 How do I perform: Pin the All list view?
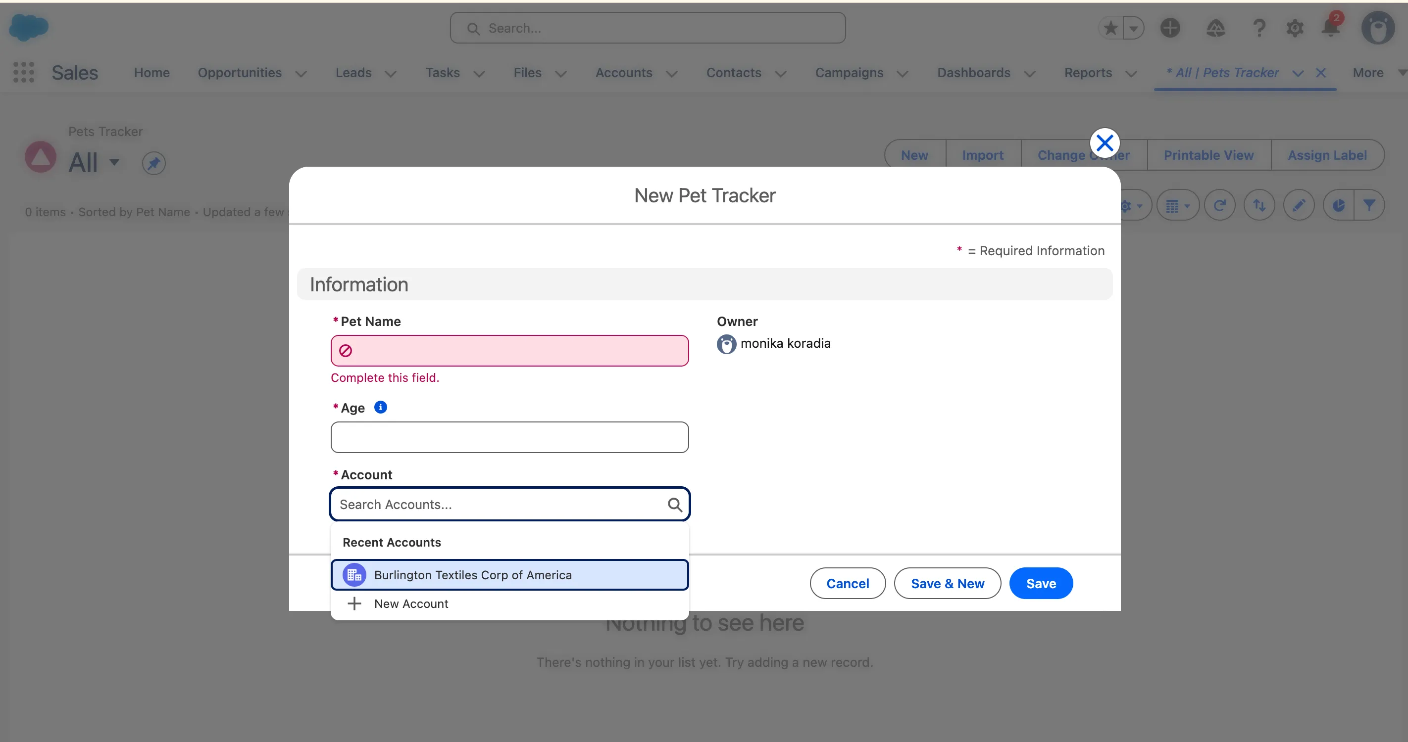tap(153, 163)
